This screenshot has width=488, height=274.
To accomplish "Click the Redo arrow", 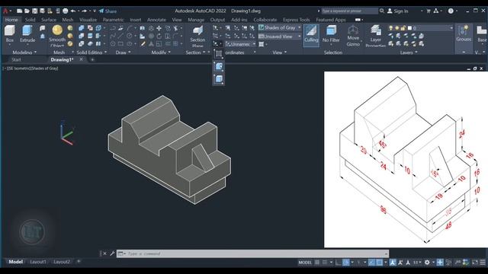I will point(84,11).
